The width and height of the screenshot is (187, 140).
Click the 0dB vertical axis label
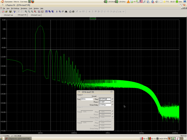4,29
